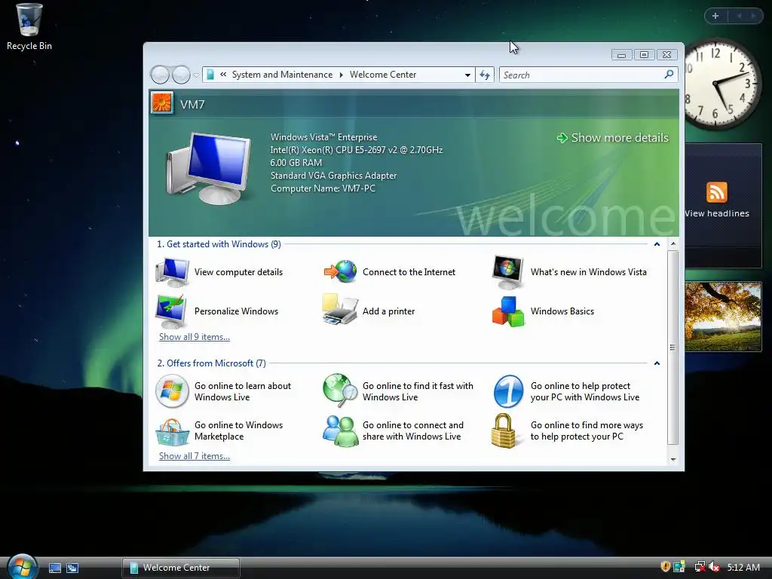The width and height of the screenshot is (772, 579).
Task: Click Windows Vista Enterprise text
Action: click(323, 137)
